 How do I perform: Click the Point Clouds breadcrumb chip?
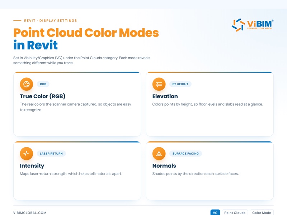(x=235, y=212)
